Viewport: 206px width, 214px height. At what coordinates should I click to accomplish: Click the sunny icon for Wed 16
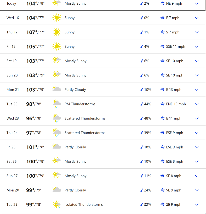pos(57,18)
